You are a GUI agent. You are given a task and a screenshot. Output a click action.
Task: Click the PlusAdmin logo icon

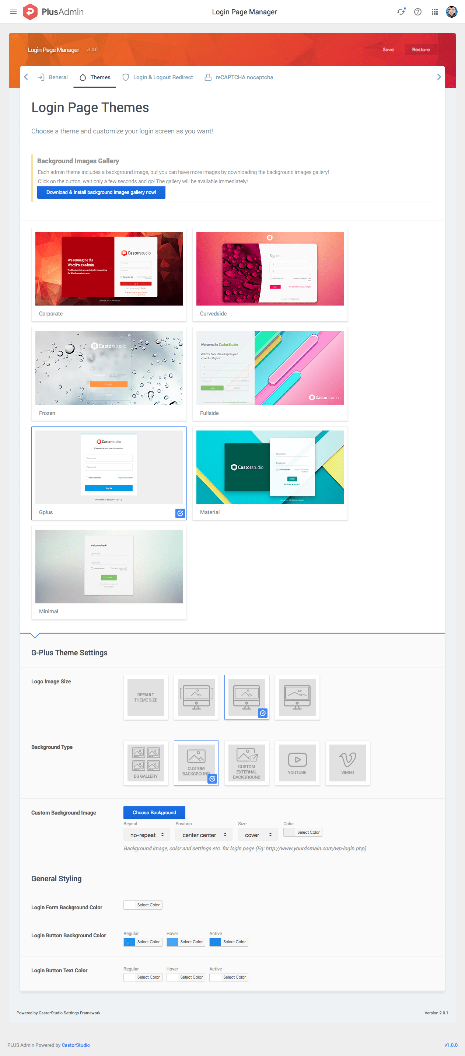(30, 12)
